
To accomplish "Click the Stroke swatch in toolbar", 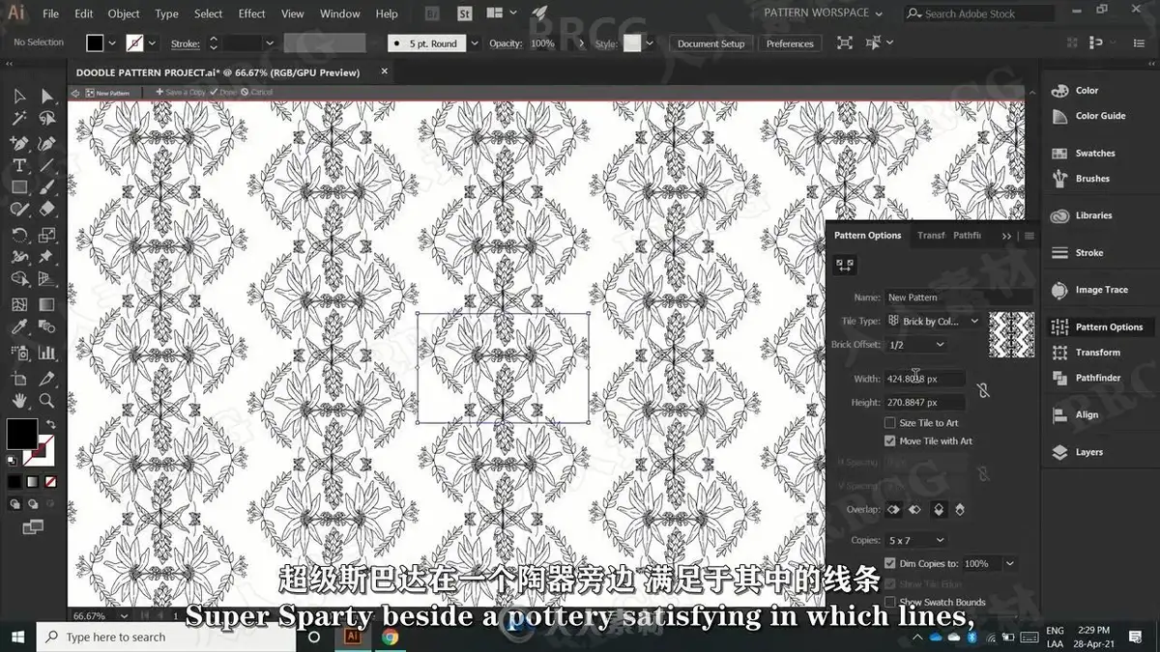I will click(41, 452).
